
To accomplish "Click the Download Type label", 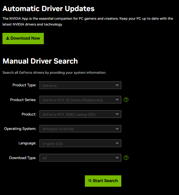I will [x=23, y=158].
